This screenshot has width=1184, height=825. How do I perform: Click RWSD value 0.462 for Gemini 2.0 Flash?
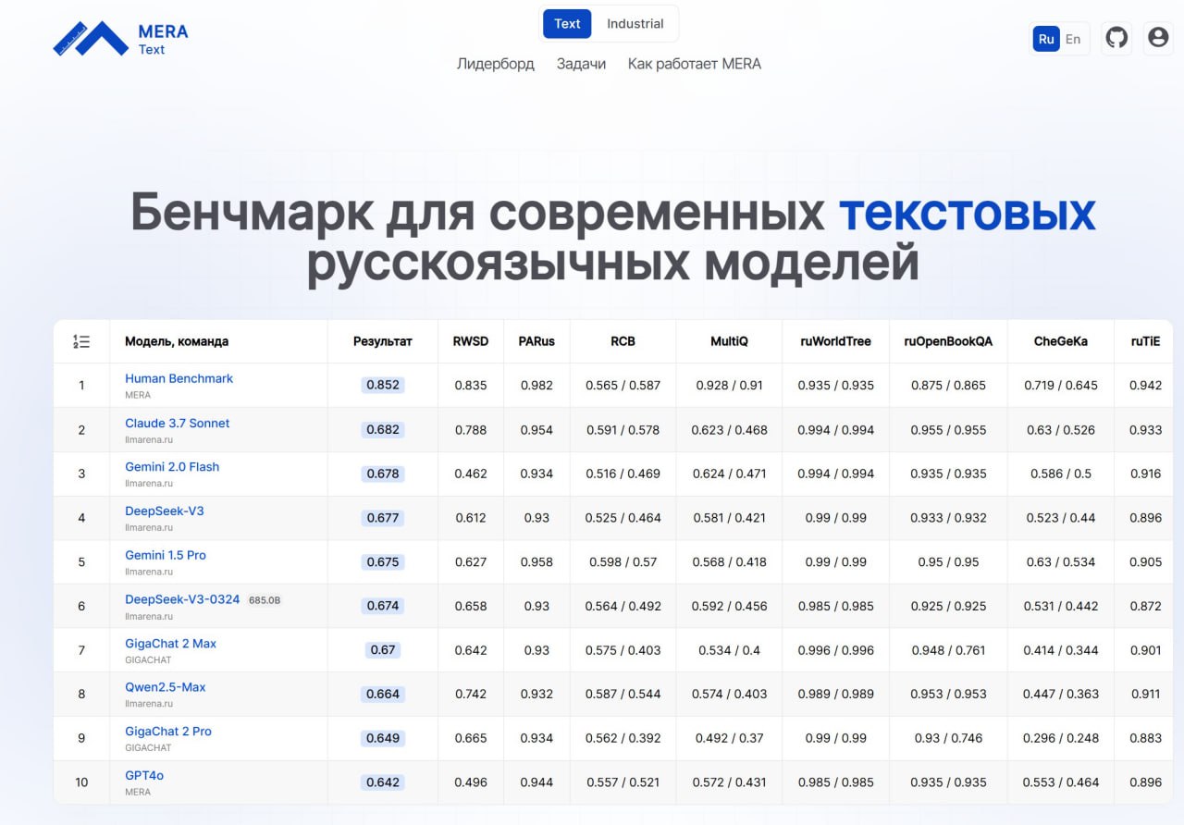(471, 474)
